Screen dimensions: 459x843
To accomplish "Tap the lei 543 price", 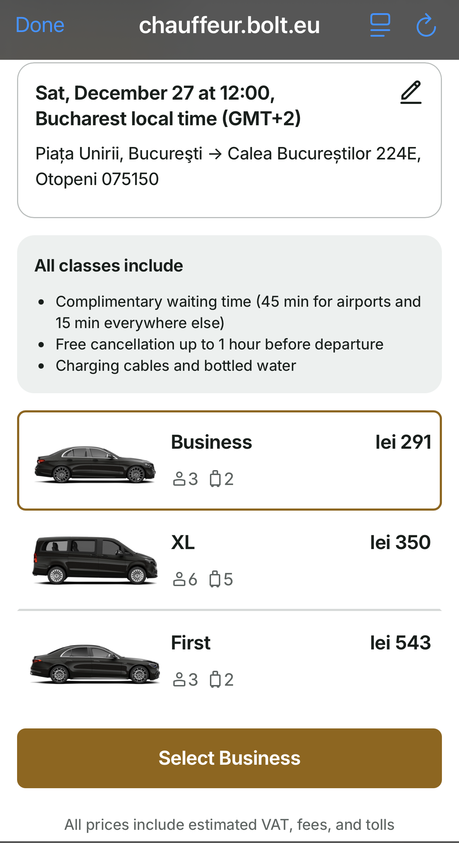I will click(x=400, y=643).
